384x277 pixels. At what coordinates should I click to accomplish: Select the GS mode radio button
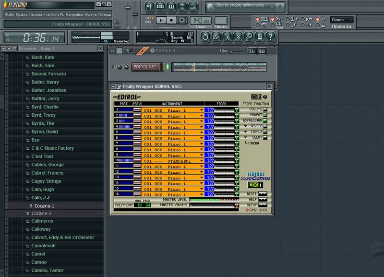(x=261, y=210)
